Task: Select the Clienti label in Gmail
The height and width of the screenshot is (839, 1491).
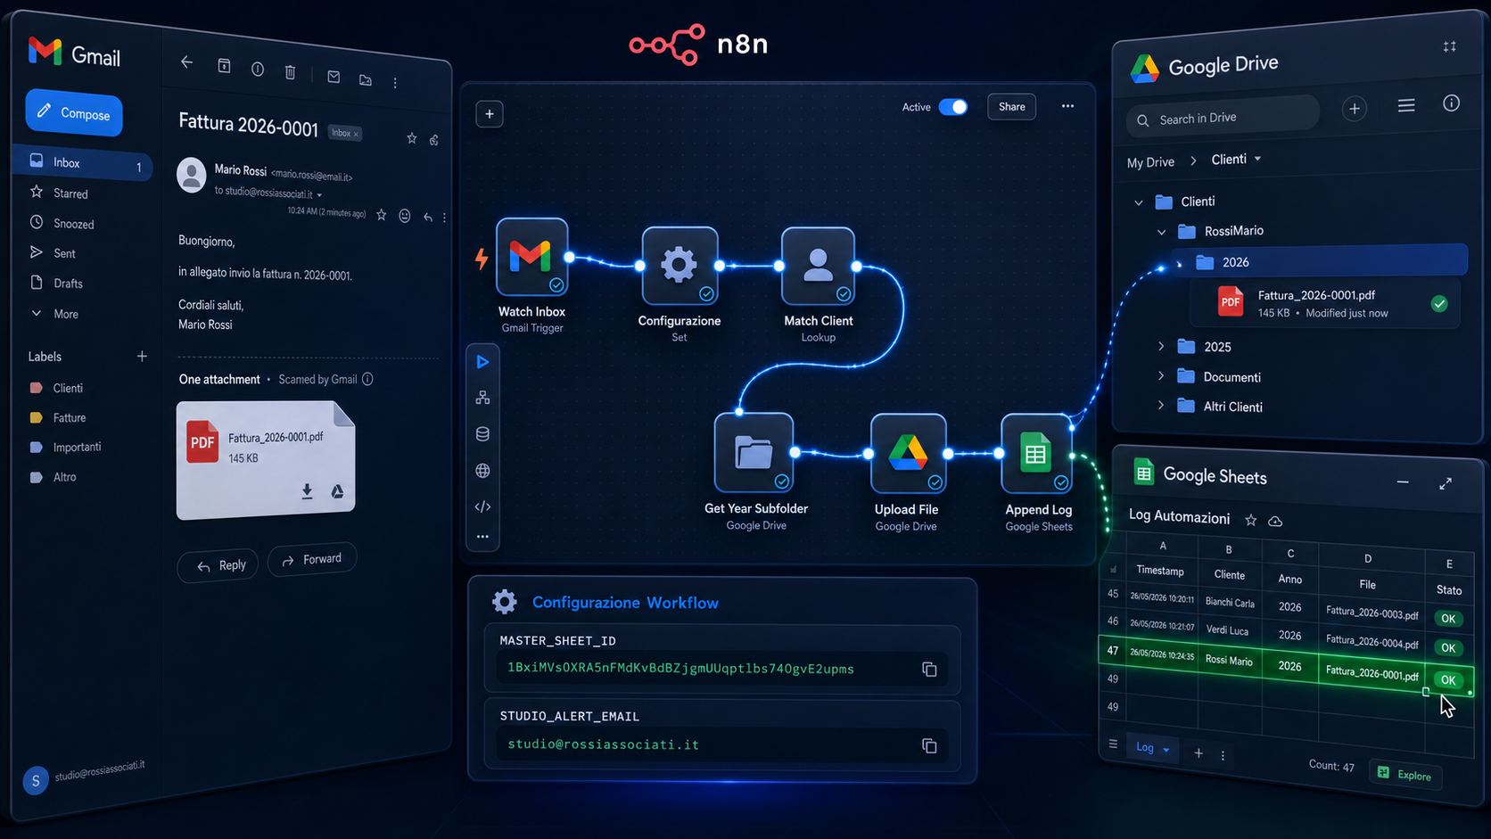Action: pos(68,388)
